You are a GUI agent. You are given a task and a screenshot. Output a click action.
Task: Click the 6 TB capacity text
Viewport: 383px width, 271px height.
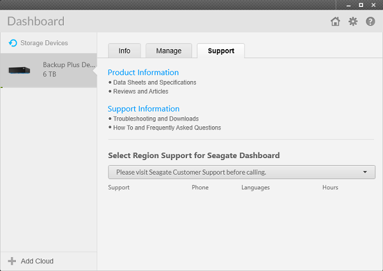[x=50, y=74]
